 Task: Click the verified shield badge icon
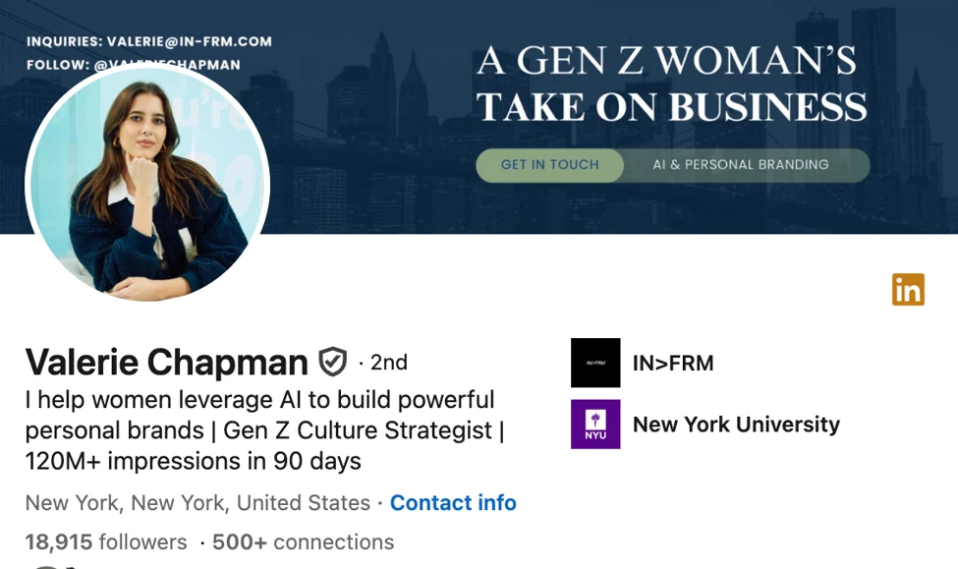[x=332, y=362]
